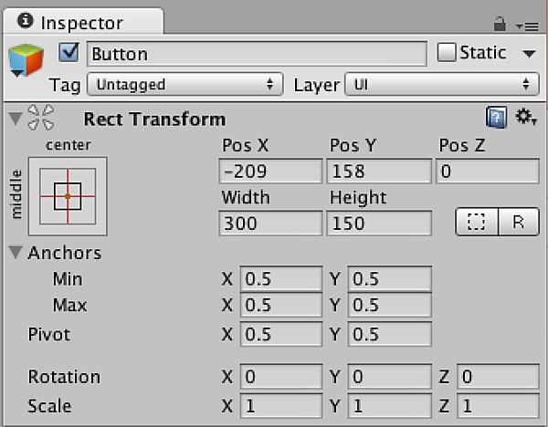This screenshot has width=548, height=427.
Task: Toggle the Inspector lock icon
Action: (x=500, y=24)
